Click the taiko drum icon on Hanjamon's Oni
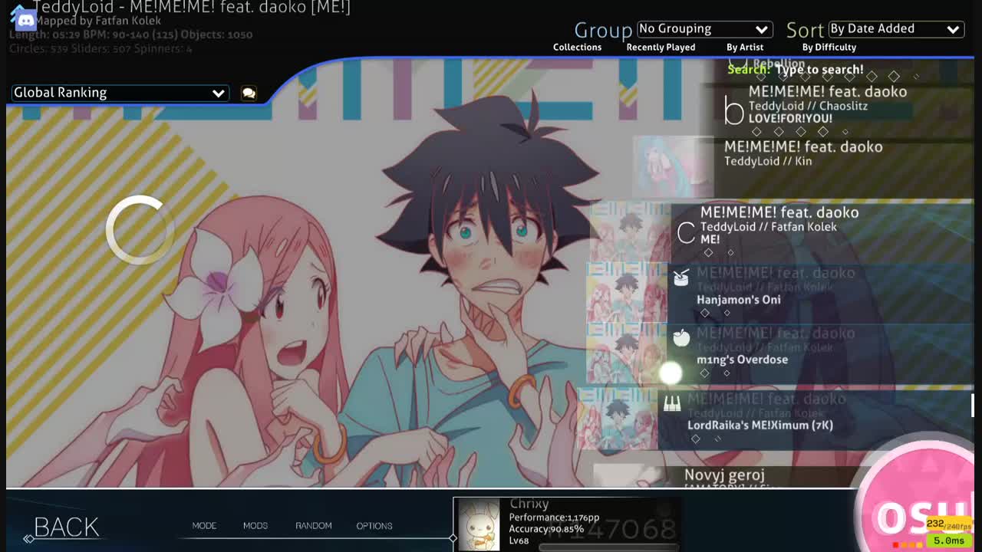This screenshot has width=982, height=552. click(x=681, y=278)
